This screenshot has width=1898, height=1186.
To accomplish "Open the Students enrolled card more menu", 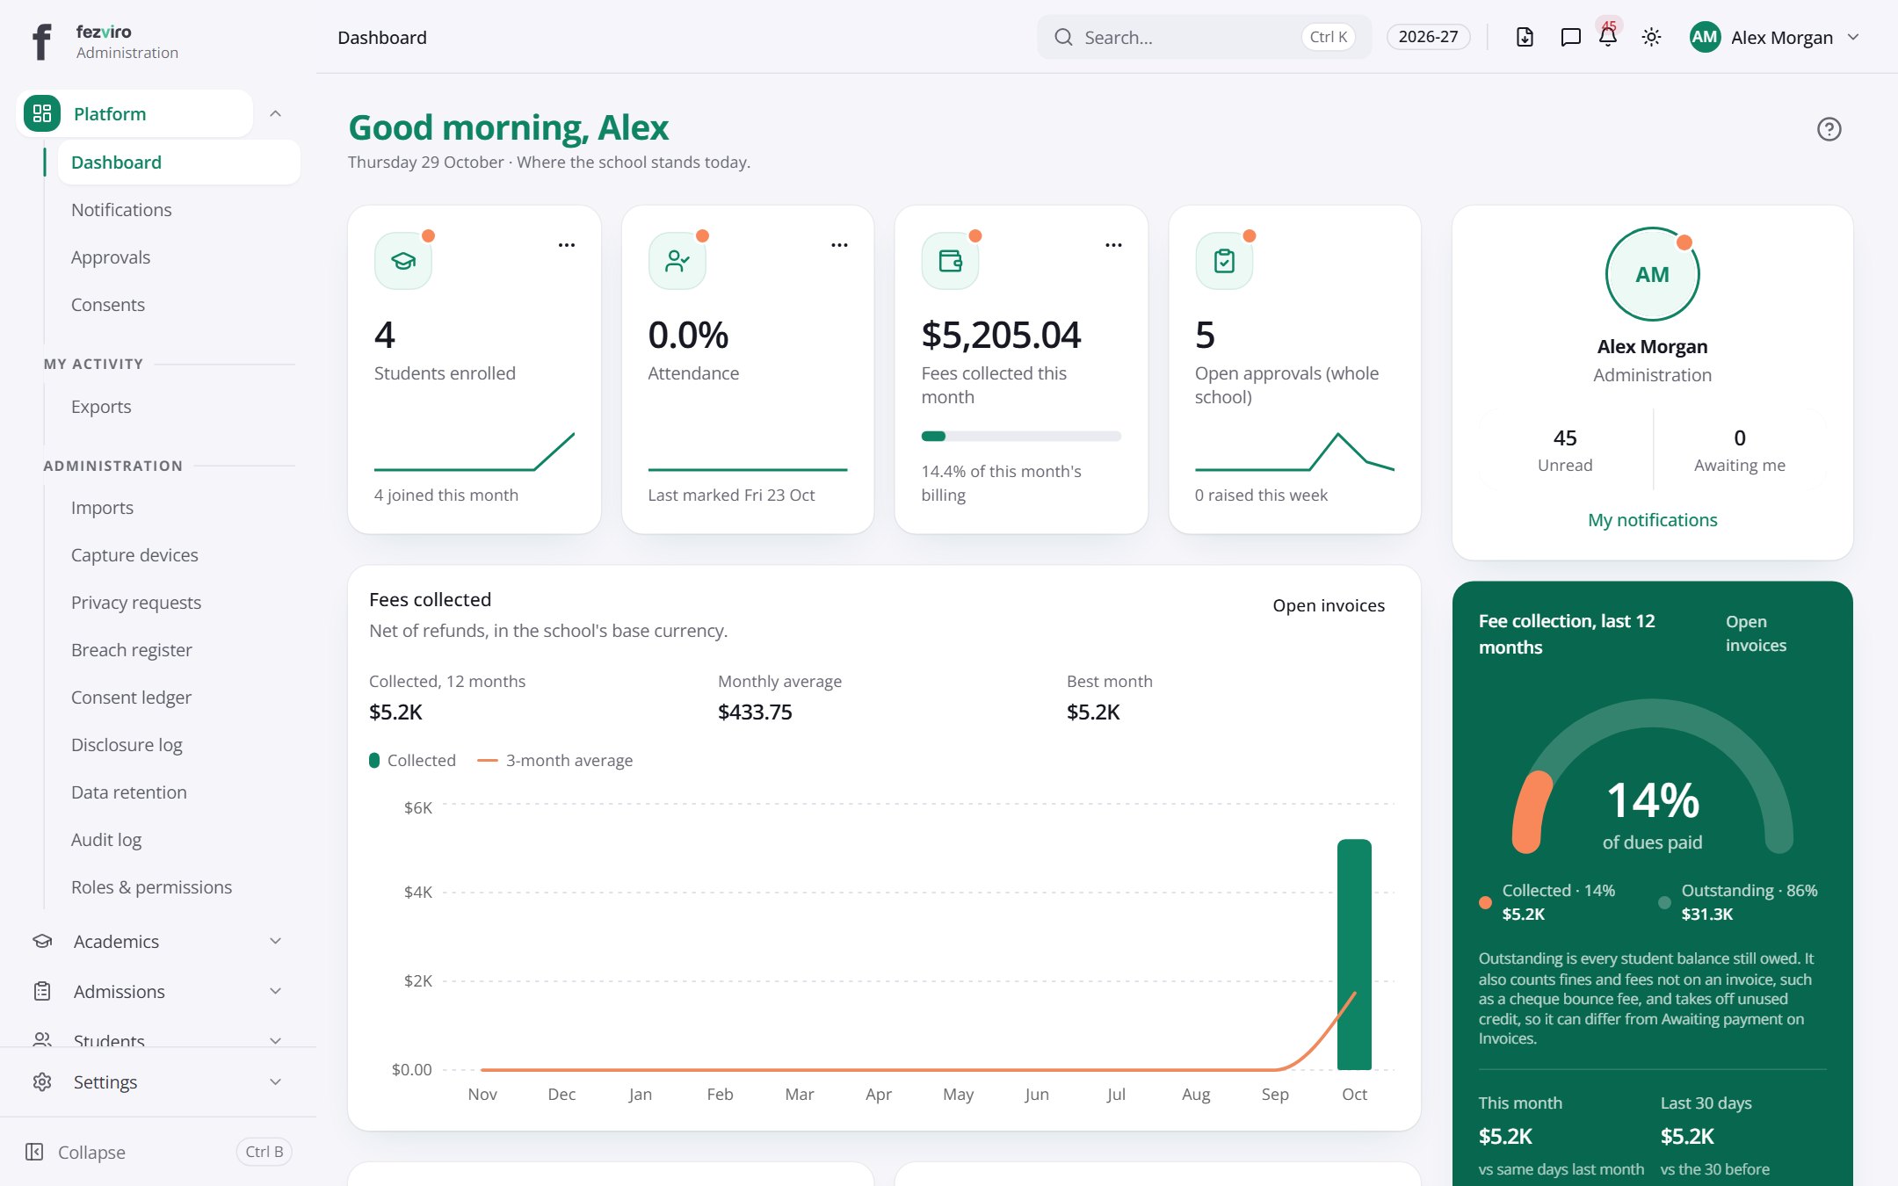I will pos(567,245).
